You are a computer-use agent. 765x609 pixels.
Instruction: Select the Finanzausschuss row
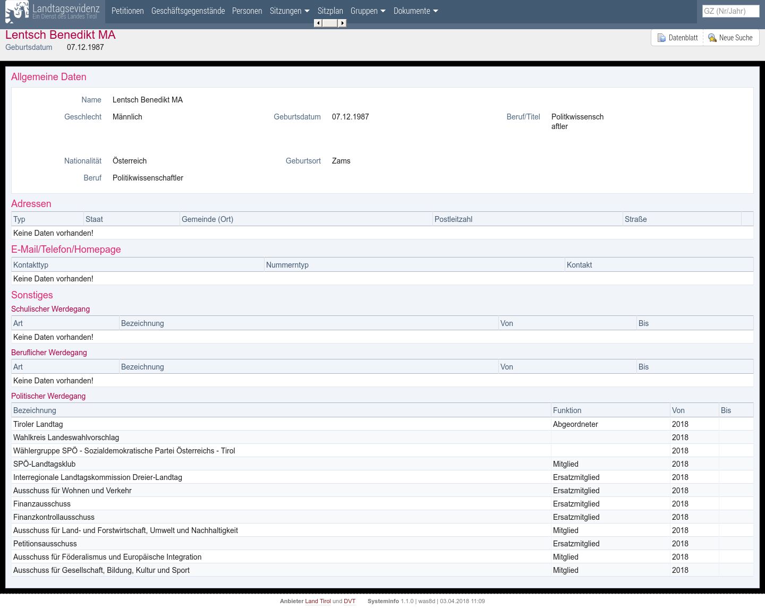pos(382,504)
